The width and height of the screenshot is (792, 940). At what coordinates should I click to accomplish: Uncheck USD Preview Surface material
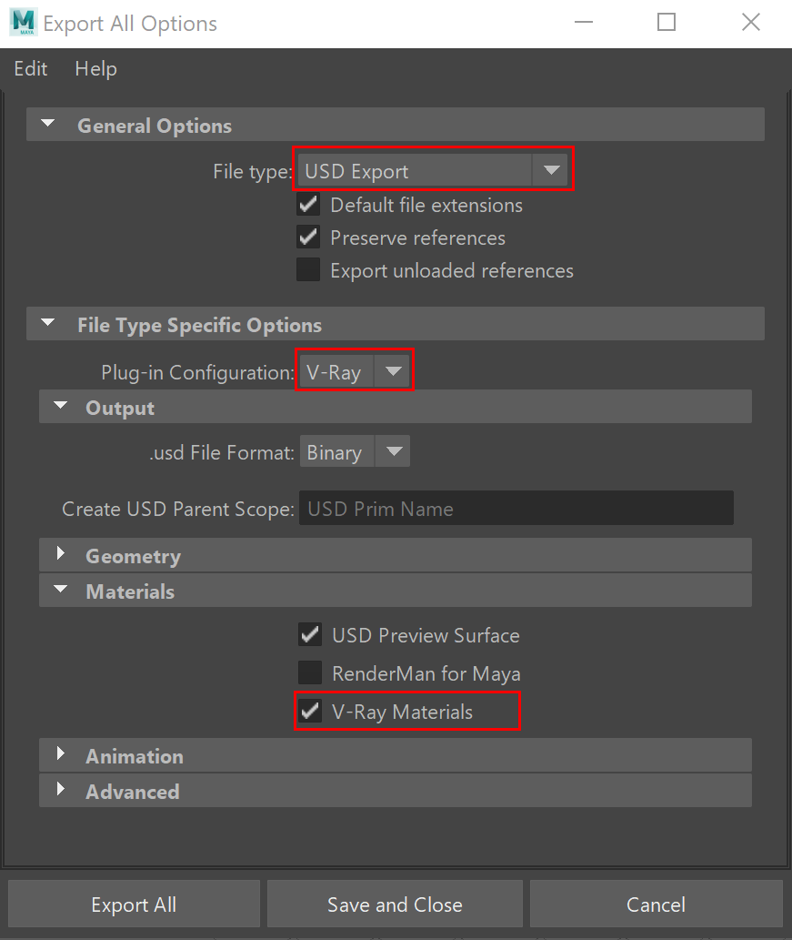coord(310,634)
